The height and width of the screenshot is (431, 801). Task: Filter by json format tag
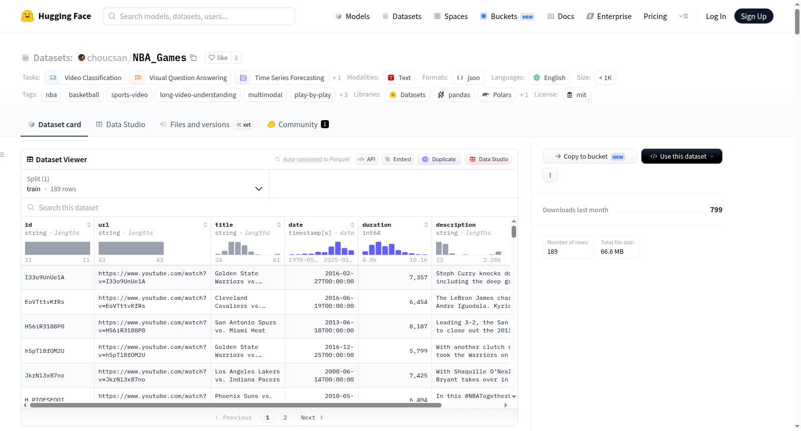coord(468,78)
